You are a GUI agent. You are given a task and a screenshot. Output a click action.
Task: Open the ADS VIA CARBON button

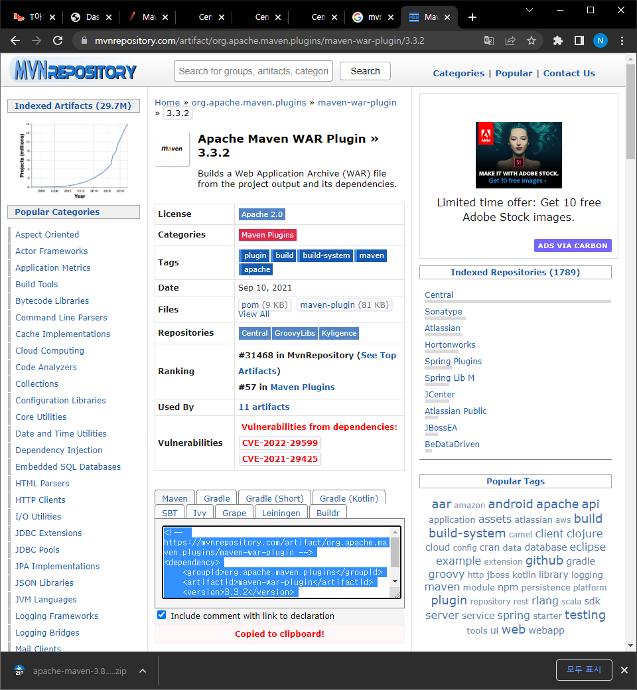(x=572, y=245)
